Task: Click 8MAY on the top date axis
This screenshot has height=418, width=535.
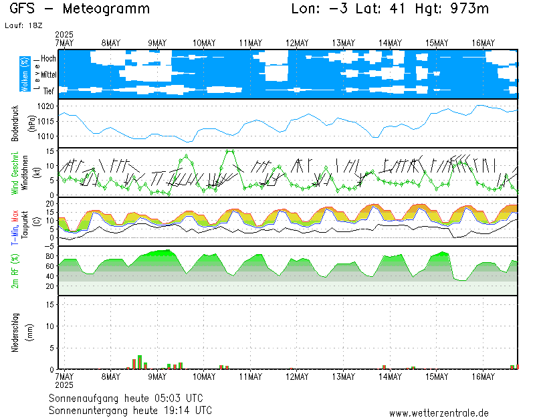Action: pyautogui.click(x=111, y=43)
